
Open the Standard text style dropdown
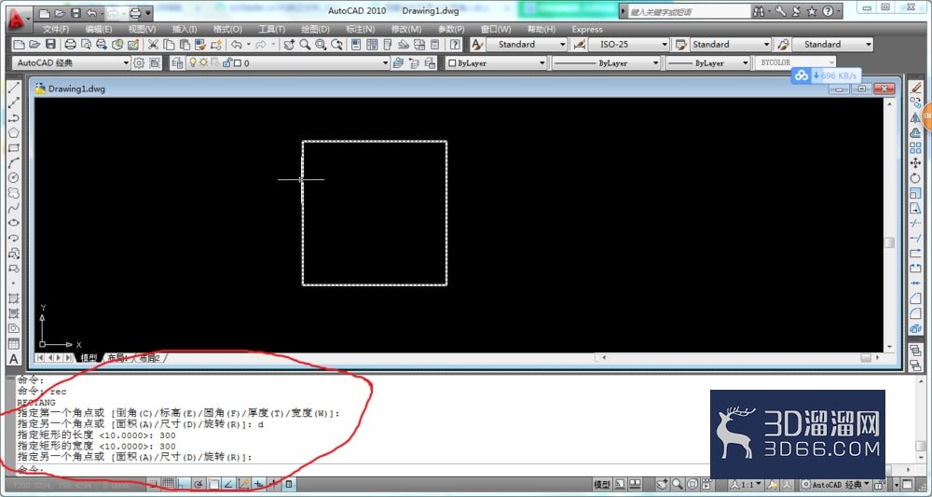click(x=528, y=45)
